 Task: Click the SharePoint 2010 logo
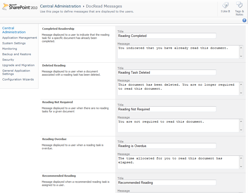[20, 7]
